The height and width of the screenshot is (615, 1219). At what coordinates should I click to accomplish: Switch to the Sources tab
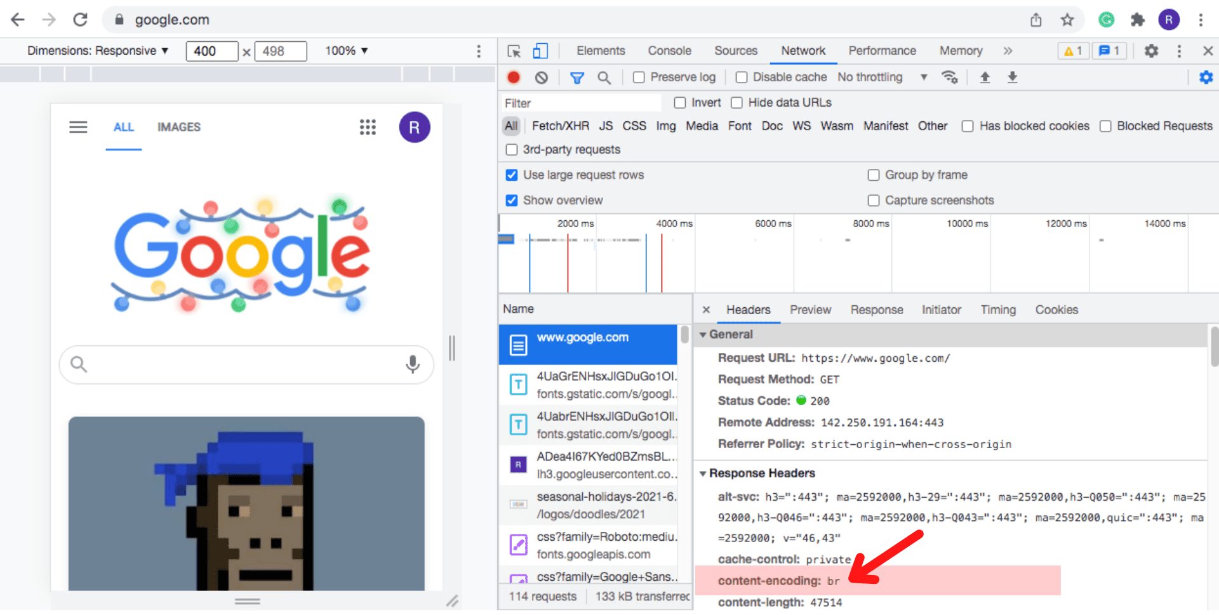pos(736,51)
